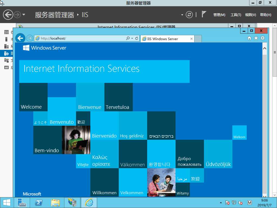Image resolution: width=277 pixels, height=208 pixels.
Task: Click the 환영합니다 tile
Action: point(161,154)
